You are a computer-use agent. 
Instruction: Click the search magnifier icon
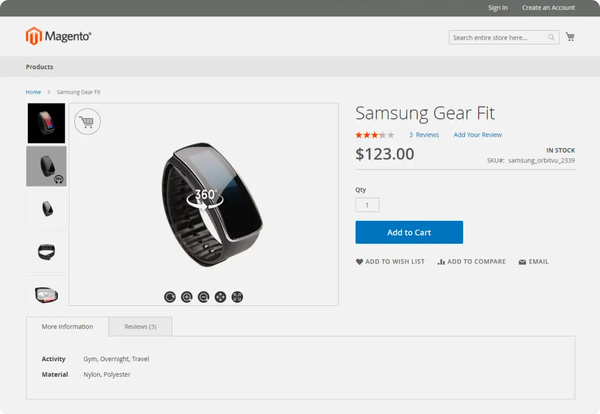(x=551, y=37)
